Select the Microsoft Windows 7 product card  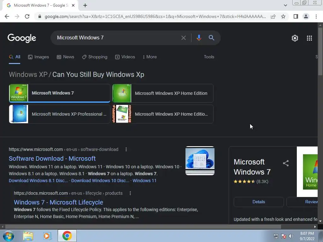(60, 93)
